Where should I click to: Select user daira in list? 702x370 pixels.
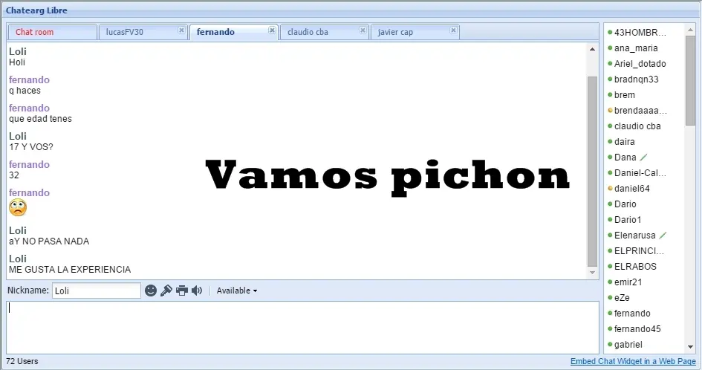click(625, 142)
